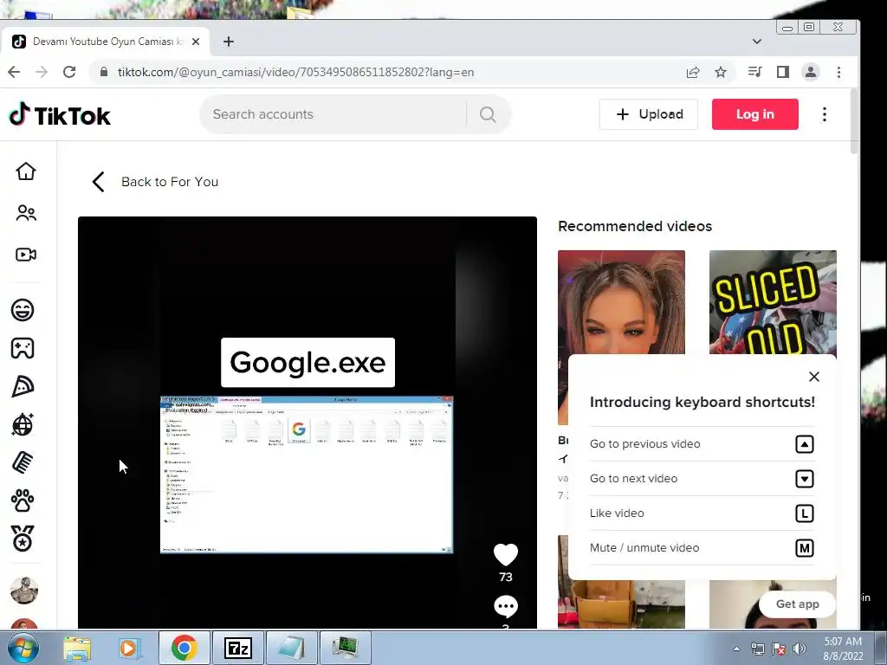Click 'Go to previous video' text
This screenshot has width=887, height=665.
point(644,444)
